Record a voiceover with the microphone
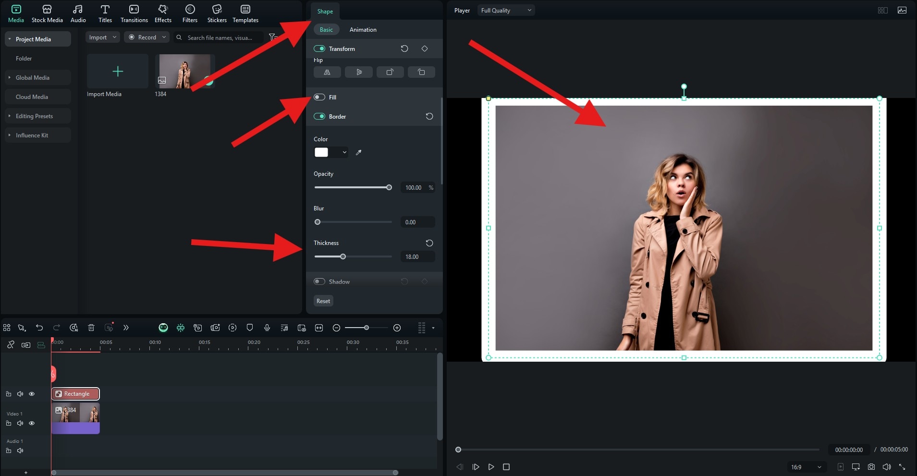 [267, 328]
